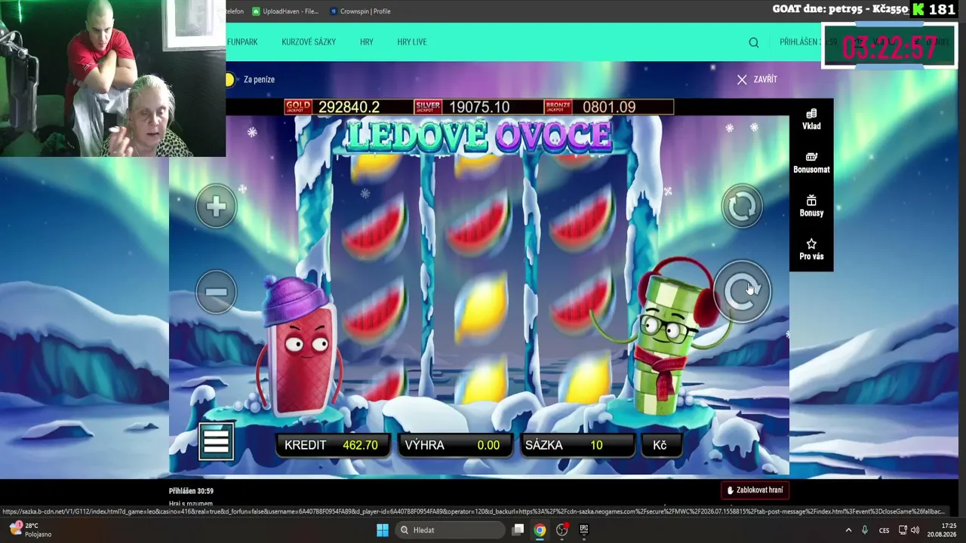Switch the CES keyboard language indicator
Viewport: 966px width, 543px height.
(x=884, y=530)
